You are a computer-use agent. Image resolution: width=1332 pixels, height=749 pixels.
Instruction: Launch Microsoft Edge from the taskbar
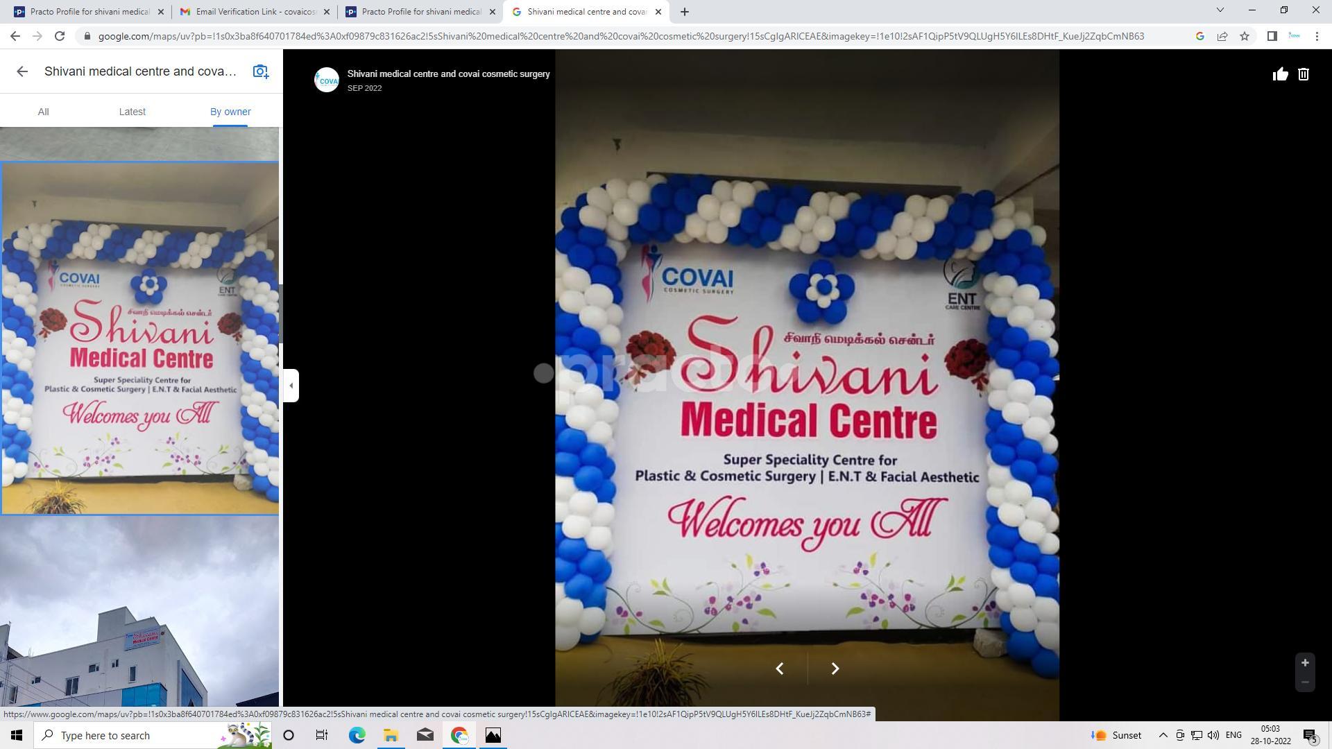pos(357,735)
